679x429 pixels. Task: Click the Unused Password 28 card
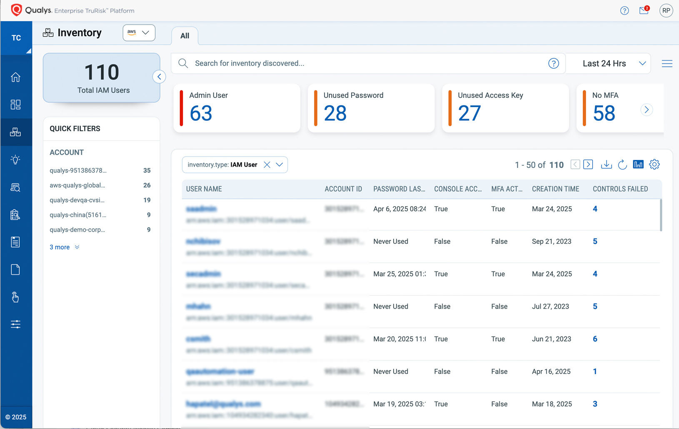(x=371, y=108)
